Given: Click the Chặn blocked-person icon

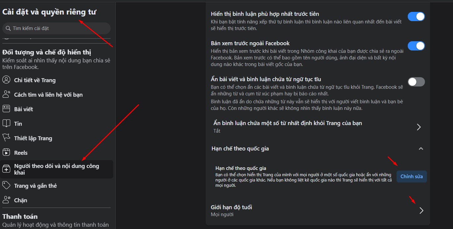Looking at the screenshot, I should [x=6, y=200].
